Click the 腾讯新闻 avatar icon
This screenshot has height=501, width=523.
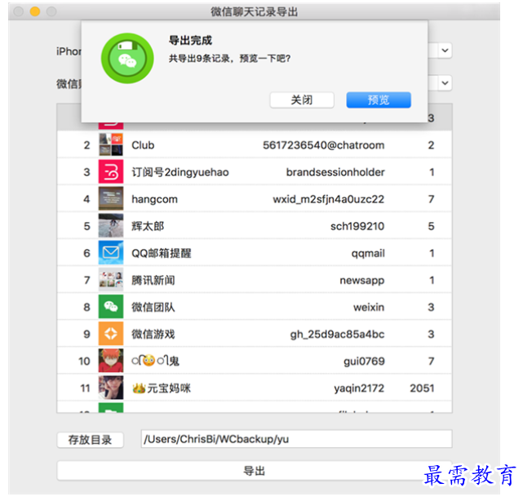click(x=111, y=280)
